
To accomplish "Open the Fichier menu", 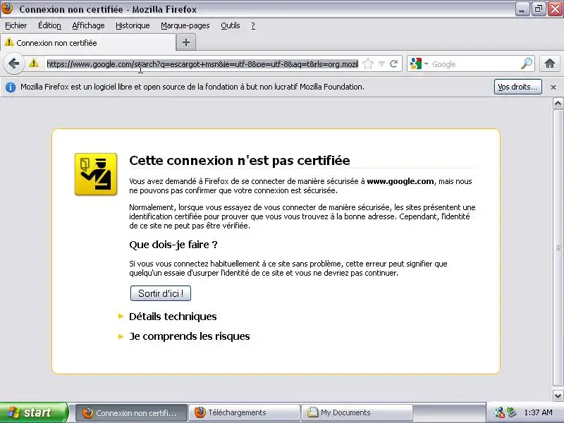I will [x=16, y=25].
